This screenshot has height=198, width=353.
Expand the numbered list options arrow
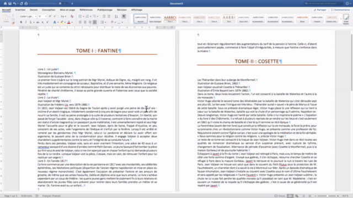pyautogui.click(x=90, y=16)
